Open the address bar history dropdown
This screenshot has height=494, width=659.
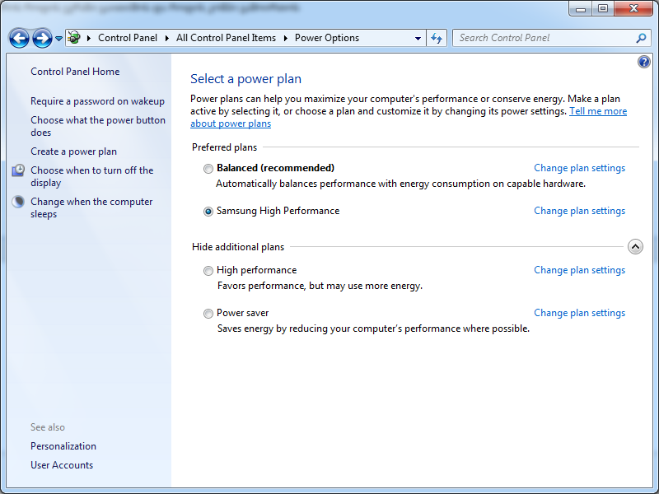coord(418,38)
